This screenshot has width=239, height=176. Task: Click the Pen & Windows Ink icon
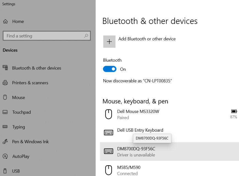tap(5, 142)
